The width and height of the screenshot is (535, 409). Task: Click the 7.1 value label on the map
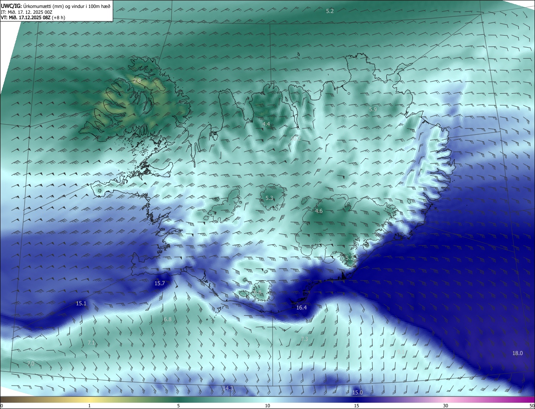92,343
